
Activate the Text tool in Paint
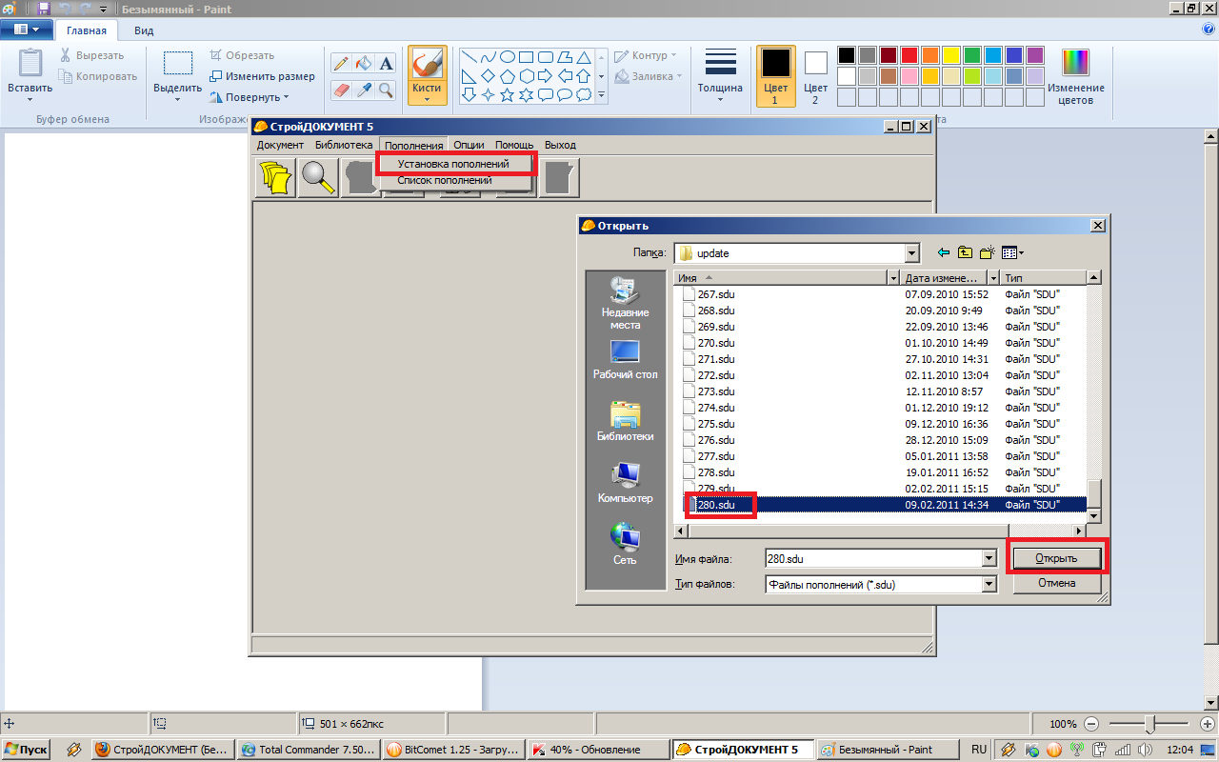[386, 64]
